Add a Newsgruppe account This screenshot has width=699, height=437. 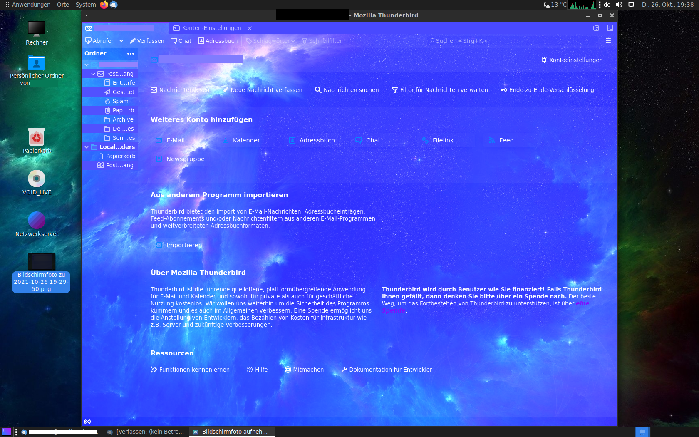tap(180, 159)
